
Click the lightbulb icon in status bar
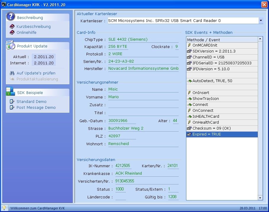[x=4, y=208]
